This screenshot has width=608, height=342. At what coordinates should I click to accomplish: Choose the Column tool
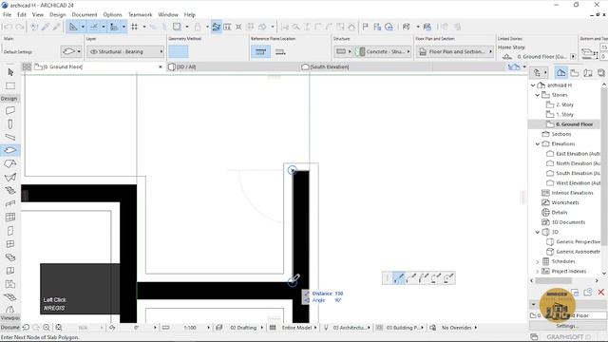(x=10, y=124)
